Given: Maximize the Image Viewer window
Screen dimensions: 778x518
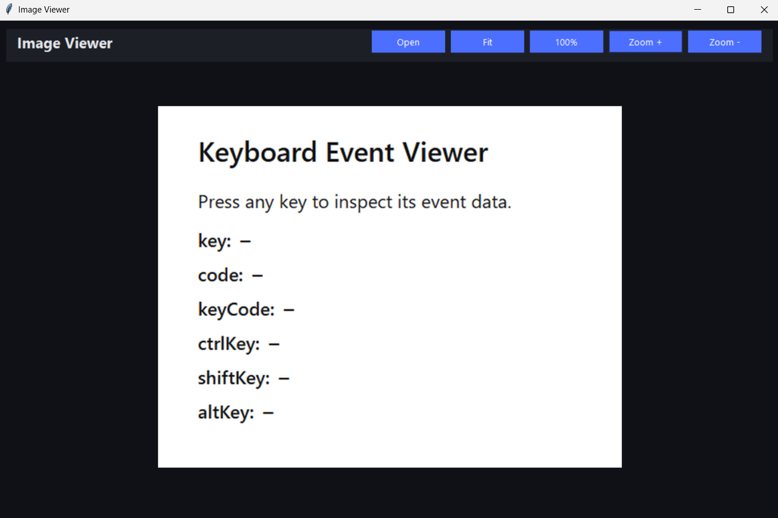Looking at the screenshot, I should pyautogui.click(x=731, y=10).
